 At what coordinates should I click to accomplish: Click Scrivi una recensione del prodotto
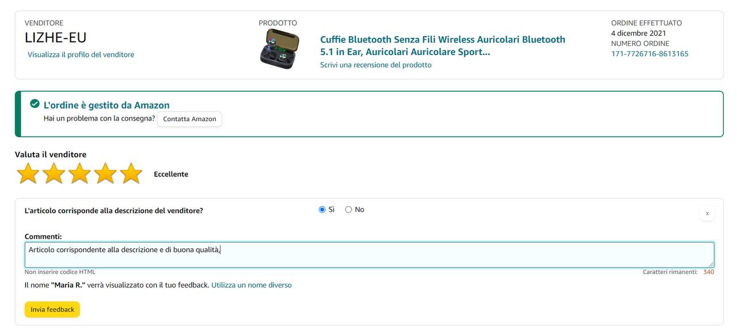(x=375, y=65)
